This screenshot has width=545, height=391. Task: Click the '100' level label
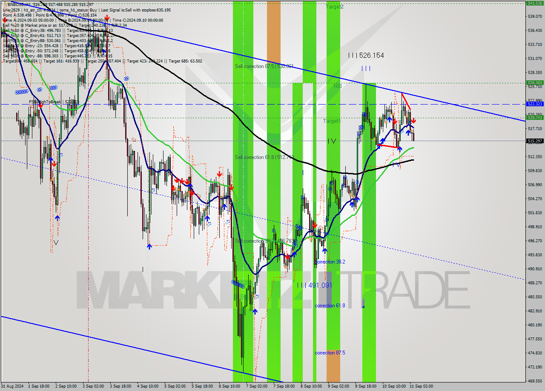pos(338,86)
